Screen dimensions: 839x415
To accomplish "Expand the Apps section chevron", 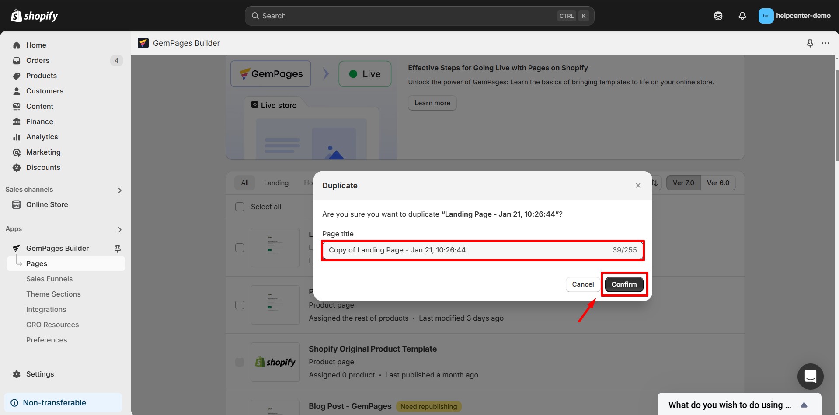I will point(120,229).
